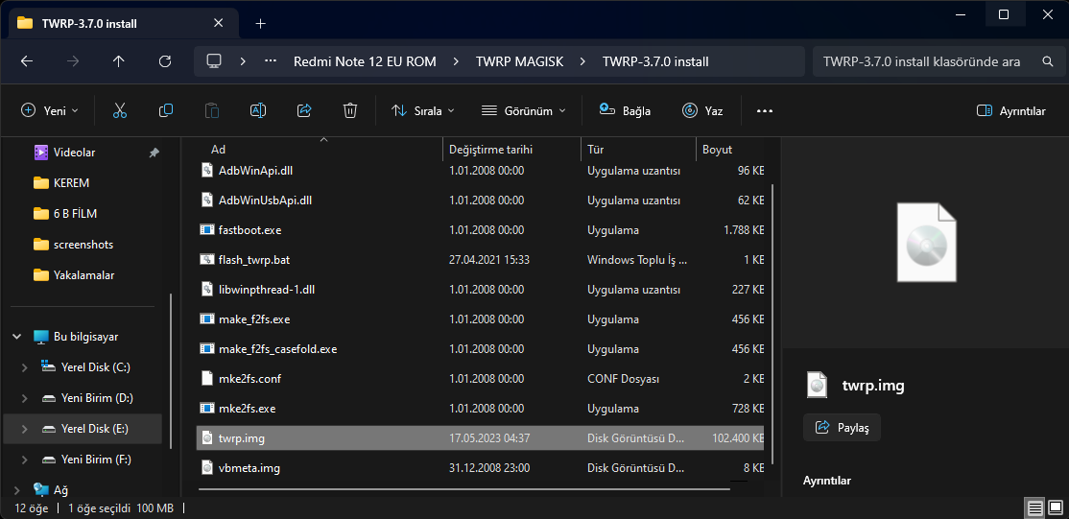Select the libwinpthread-1.dll file row
The height and width of the screenshot is (519, 1069).
pyautogui.click(x=480, y=289)
